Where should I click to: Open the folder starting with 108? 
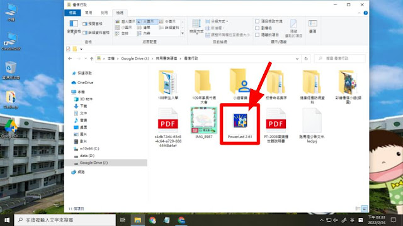pos(168,85)
